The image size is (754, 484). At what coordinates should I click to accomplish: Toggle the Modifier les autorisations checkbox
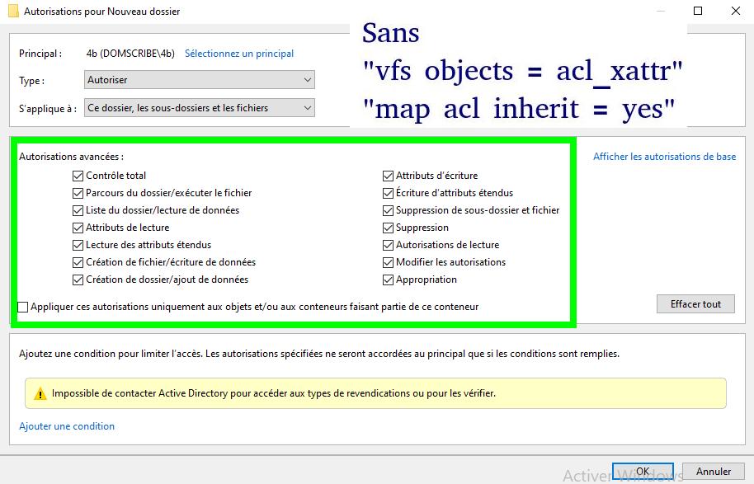pyautogui.click(x=389, y=262)
